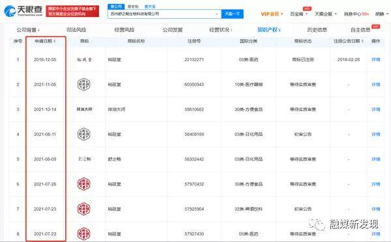Click the 天眼查 logo
The image size is (391, 242).
(23, 10)
